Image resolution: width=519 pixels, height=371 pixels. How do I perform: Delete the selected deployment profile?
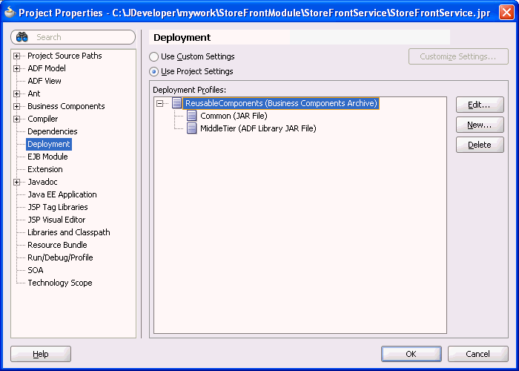click(x=480, y=145)
